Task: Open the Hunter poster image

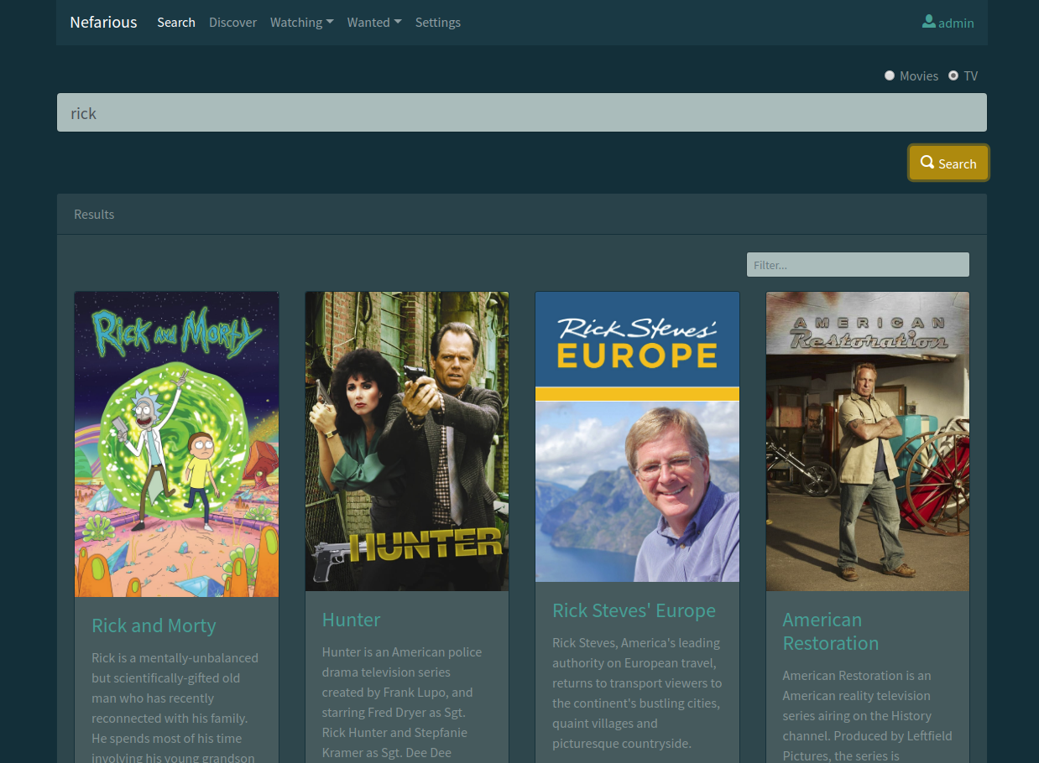Action: pos(407,441)
